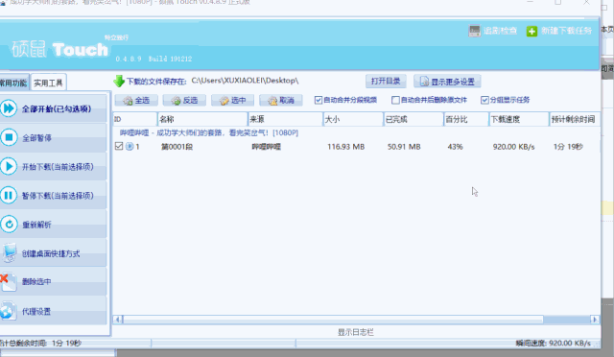
Task: Click 新建下载任务 in the header
Action: pyautogui.click(x=566, y=31)
